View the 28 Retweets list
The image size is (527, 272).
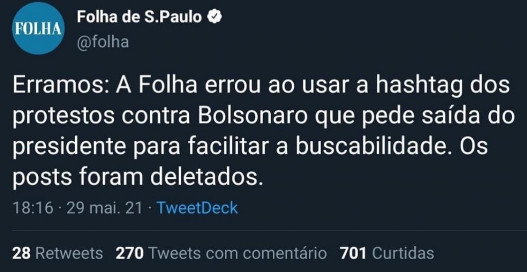[x=58, y=253]
